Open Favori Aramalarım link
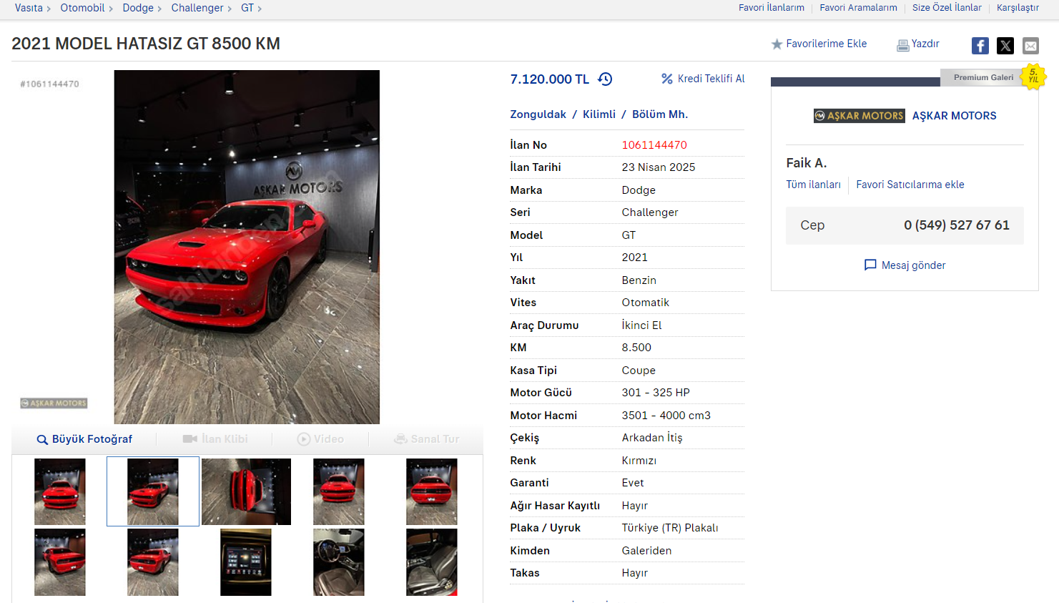Image resolution: width=1059 pixels, height=603 pixels. 858,8
